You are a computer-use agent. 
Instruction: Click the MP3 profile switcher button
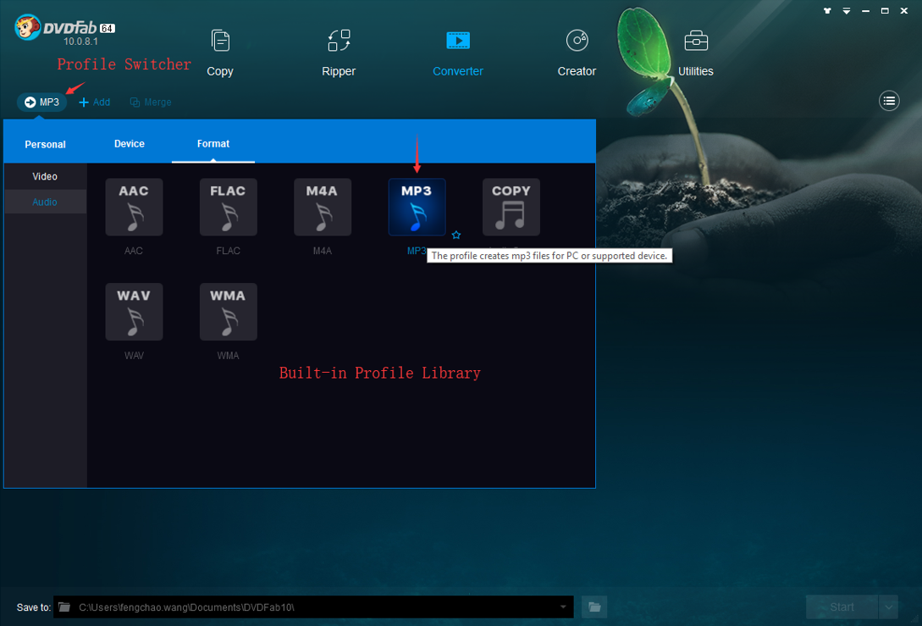pos(41,102)
